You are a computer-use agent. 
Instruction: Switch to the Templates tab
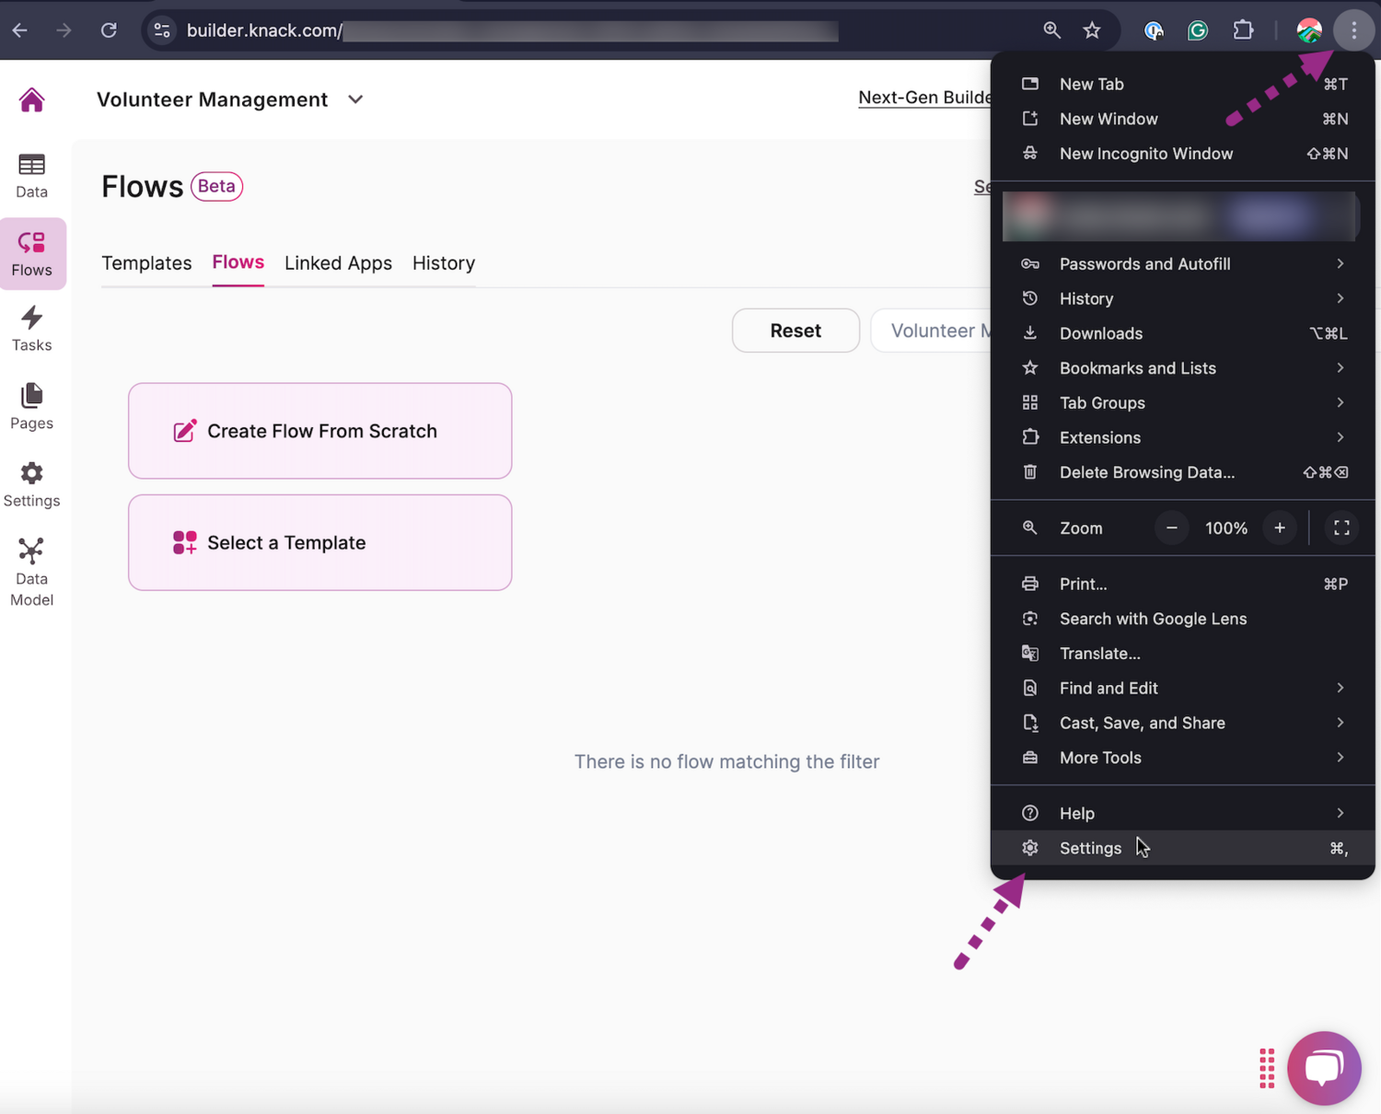146,263
